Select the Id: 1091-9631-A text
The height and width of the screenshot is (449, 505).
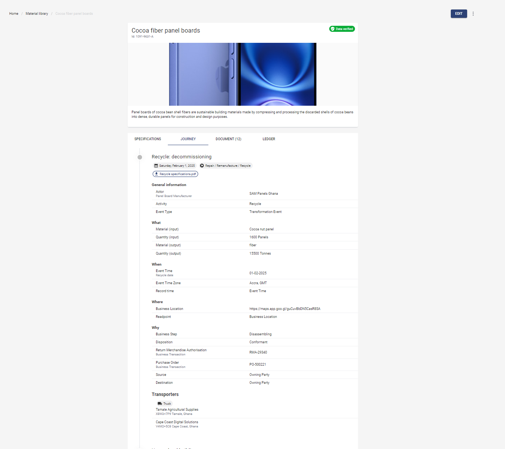(142, 37)
